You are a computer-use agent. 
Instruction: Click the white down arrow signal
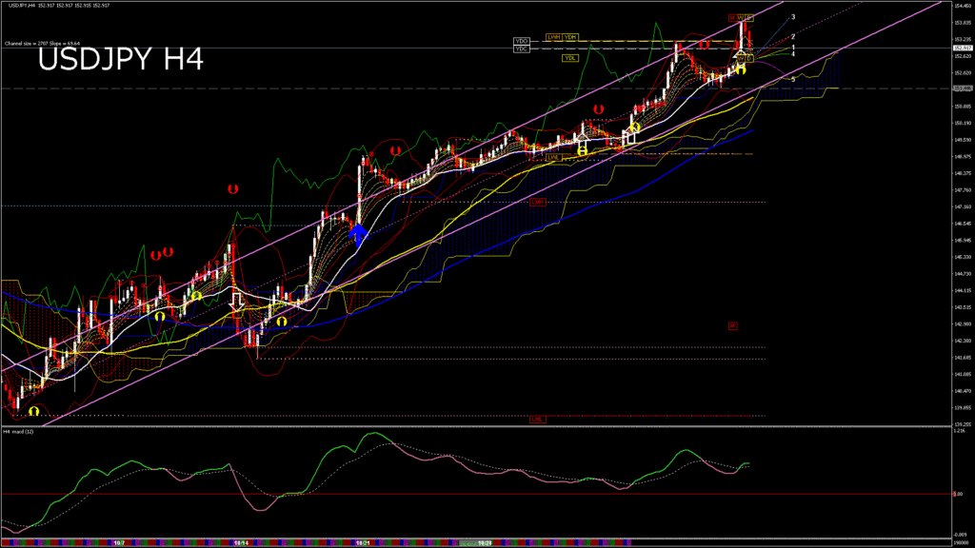[237, 302]
